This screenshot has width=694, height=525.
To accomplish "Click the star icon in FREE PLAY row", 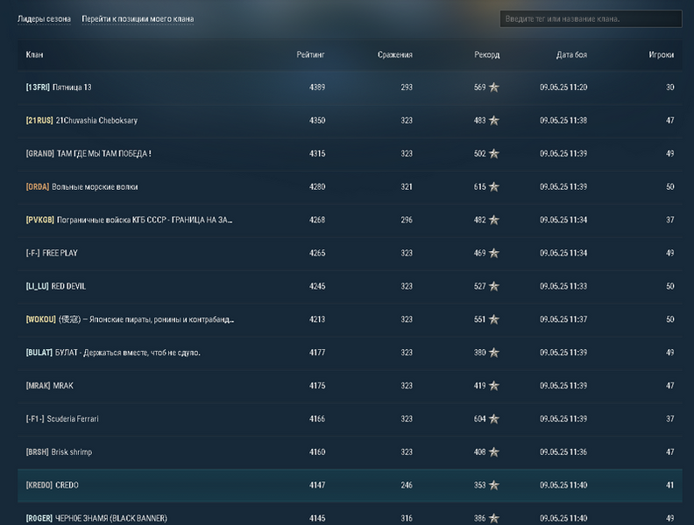I will 494,253.
